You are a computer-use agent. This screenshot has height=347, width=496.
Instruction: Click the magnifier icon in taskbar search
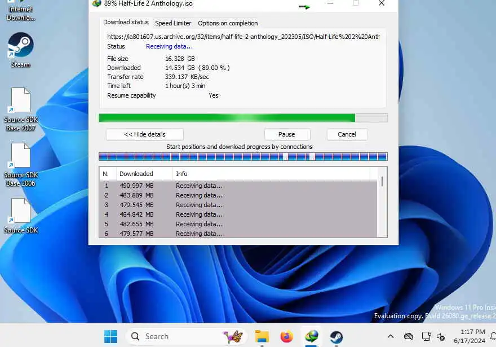coord(135,336)
